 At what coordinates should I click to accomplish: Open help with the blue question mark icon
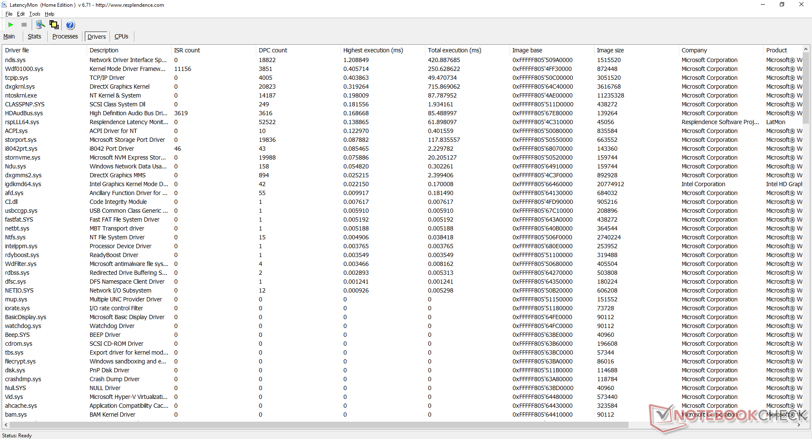[71, 25]
